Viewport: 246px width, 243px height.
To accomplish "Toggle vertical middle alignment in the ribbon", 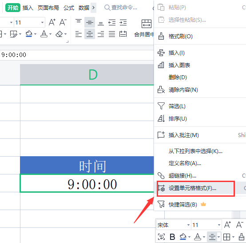I will coord(90,22).
